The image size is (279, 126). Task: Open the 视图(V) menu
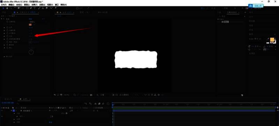(50, 5)
